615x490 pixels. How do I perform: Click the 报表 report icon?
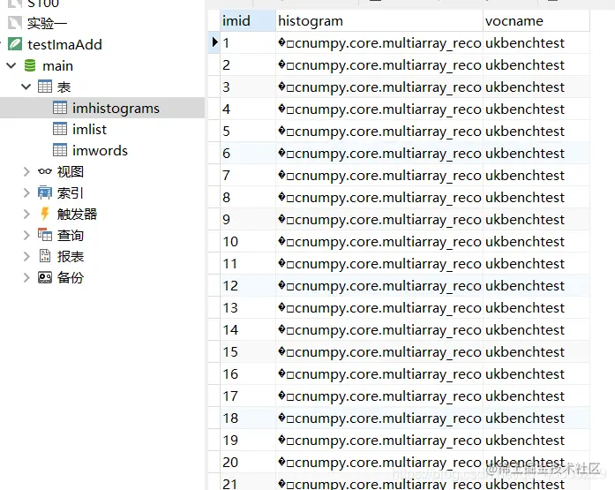(x=45, y=256)
